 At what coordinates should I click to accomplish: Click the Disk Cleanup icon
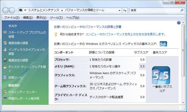point(5,67)
